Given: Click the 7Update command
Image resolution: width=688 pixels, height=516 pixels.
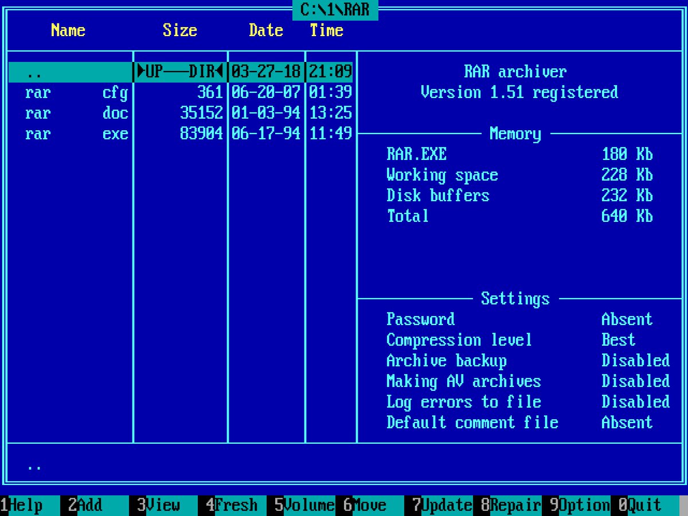Looking at the screenshot, I should coord(443,505).
